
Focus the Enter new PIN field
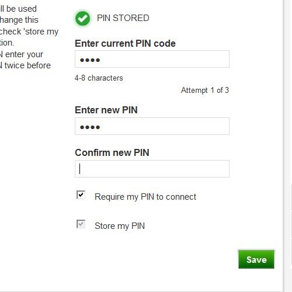coord(152,126)
